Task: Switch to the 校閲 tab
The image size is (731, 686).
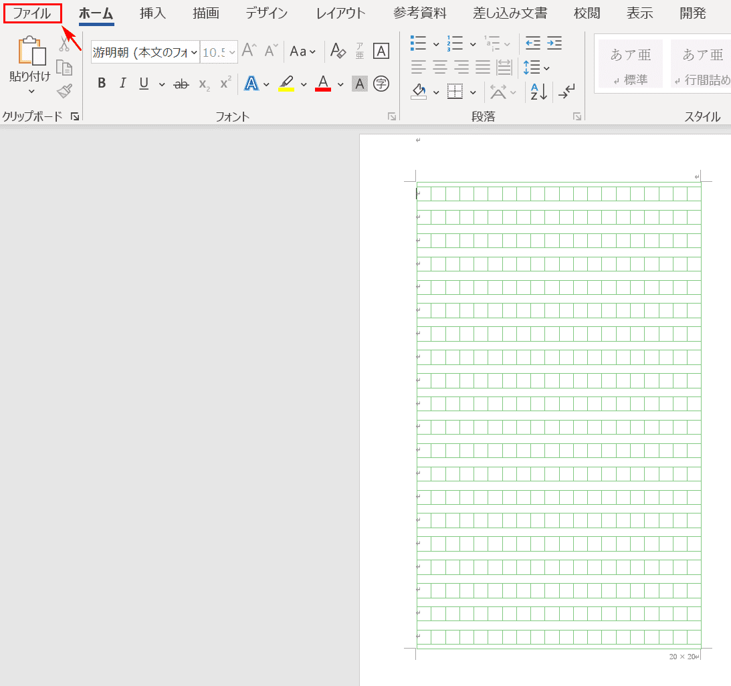Action: point(587,13)
